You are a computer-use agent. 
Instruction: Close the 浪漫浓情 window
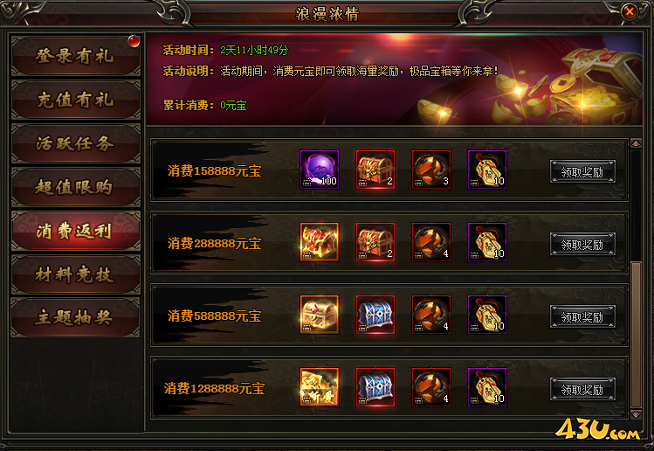(630, 11)
